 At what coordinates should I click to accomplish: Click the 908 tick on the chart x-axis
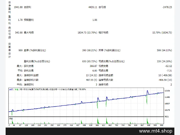[149, 125]
